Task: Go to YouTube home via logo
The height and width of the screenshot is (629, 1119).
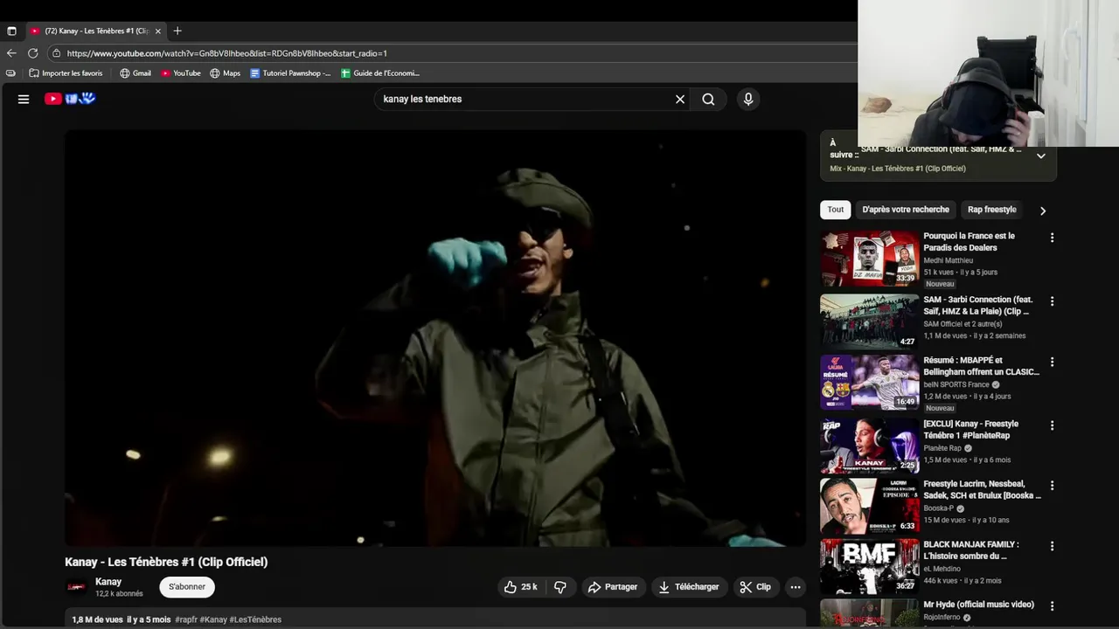Action: click(70, 99)
